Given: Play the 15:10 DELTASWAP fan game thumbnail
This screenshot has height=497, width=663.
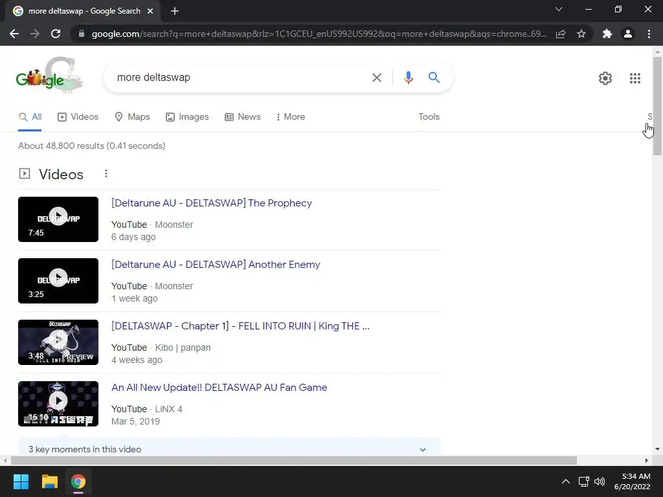Looking at the screenshot, I should click(x=58, y=404).
